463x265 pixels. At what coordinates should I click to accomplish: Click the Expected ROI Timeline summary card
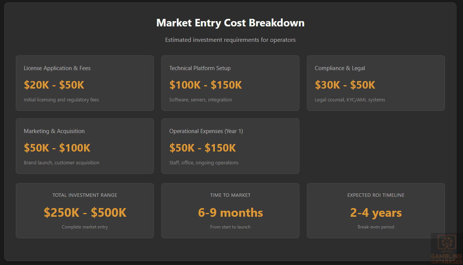coord(376,210)
